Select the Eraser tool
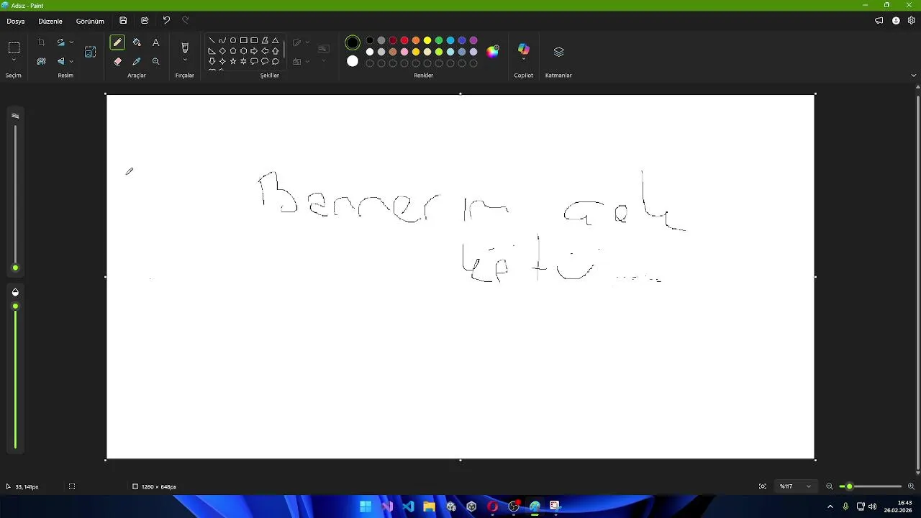921x518 pixels. 117,62
